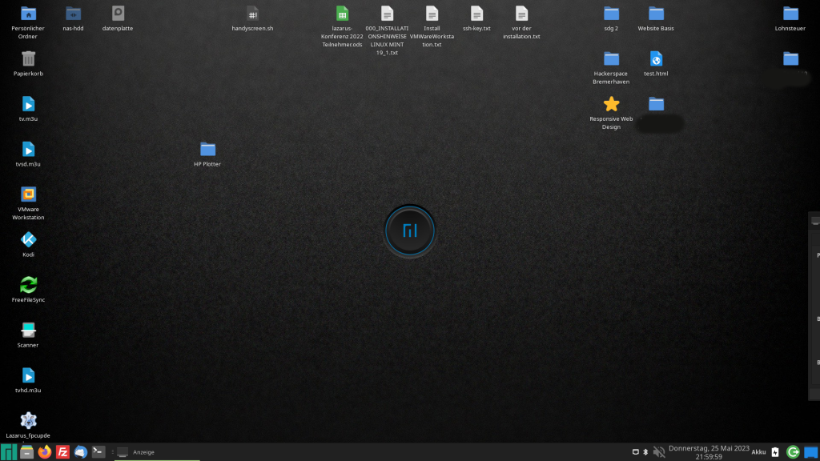This screenshot has height=461, width=820.
Task: Open the calendar from the clock
Action: 707,452
